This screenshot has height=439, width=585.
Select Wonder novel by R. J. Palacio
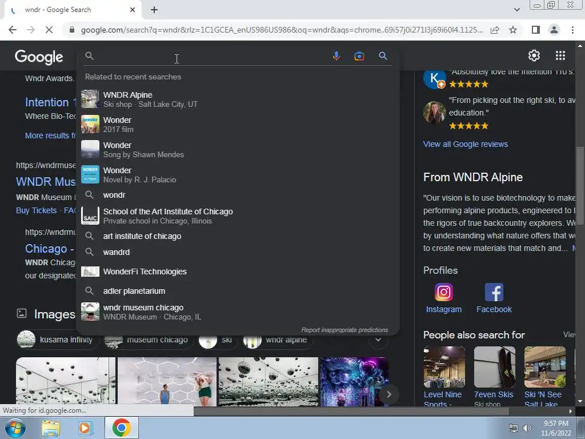pos(238,175)
